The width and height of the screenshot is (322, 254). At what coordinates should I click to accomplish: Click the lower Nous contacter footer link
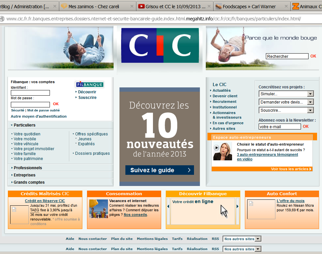(93, 249)
